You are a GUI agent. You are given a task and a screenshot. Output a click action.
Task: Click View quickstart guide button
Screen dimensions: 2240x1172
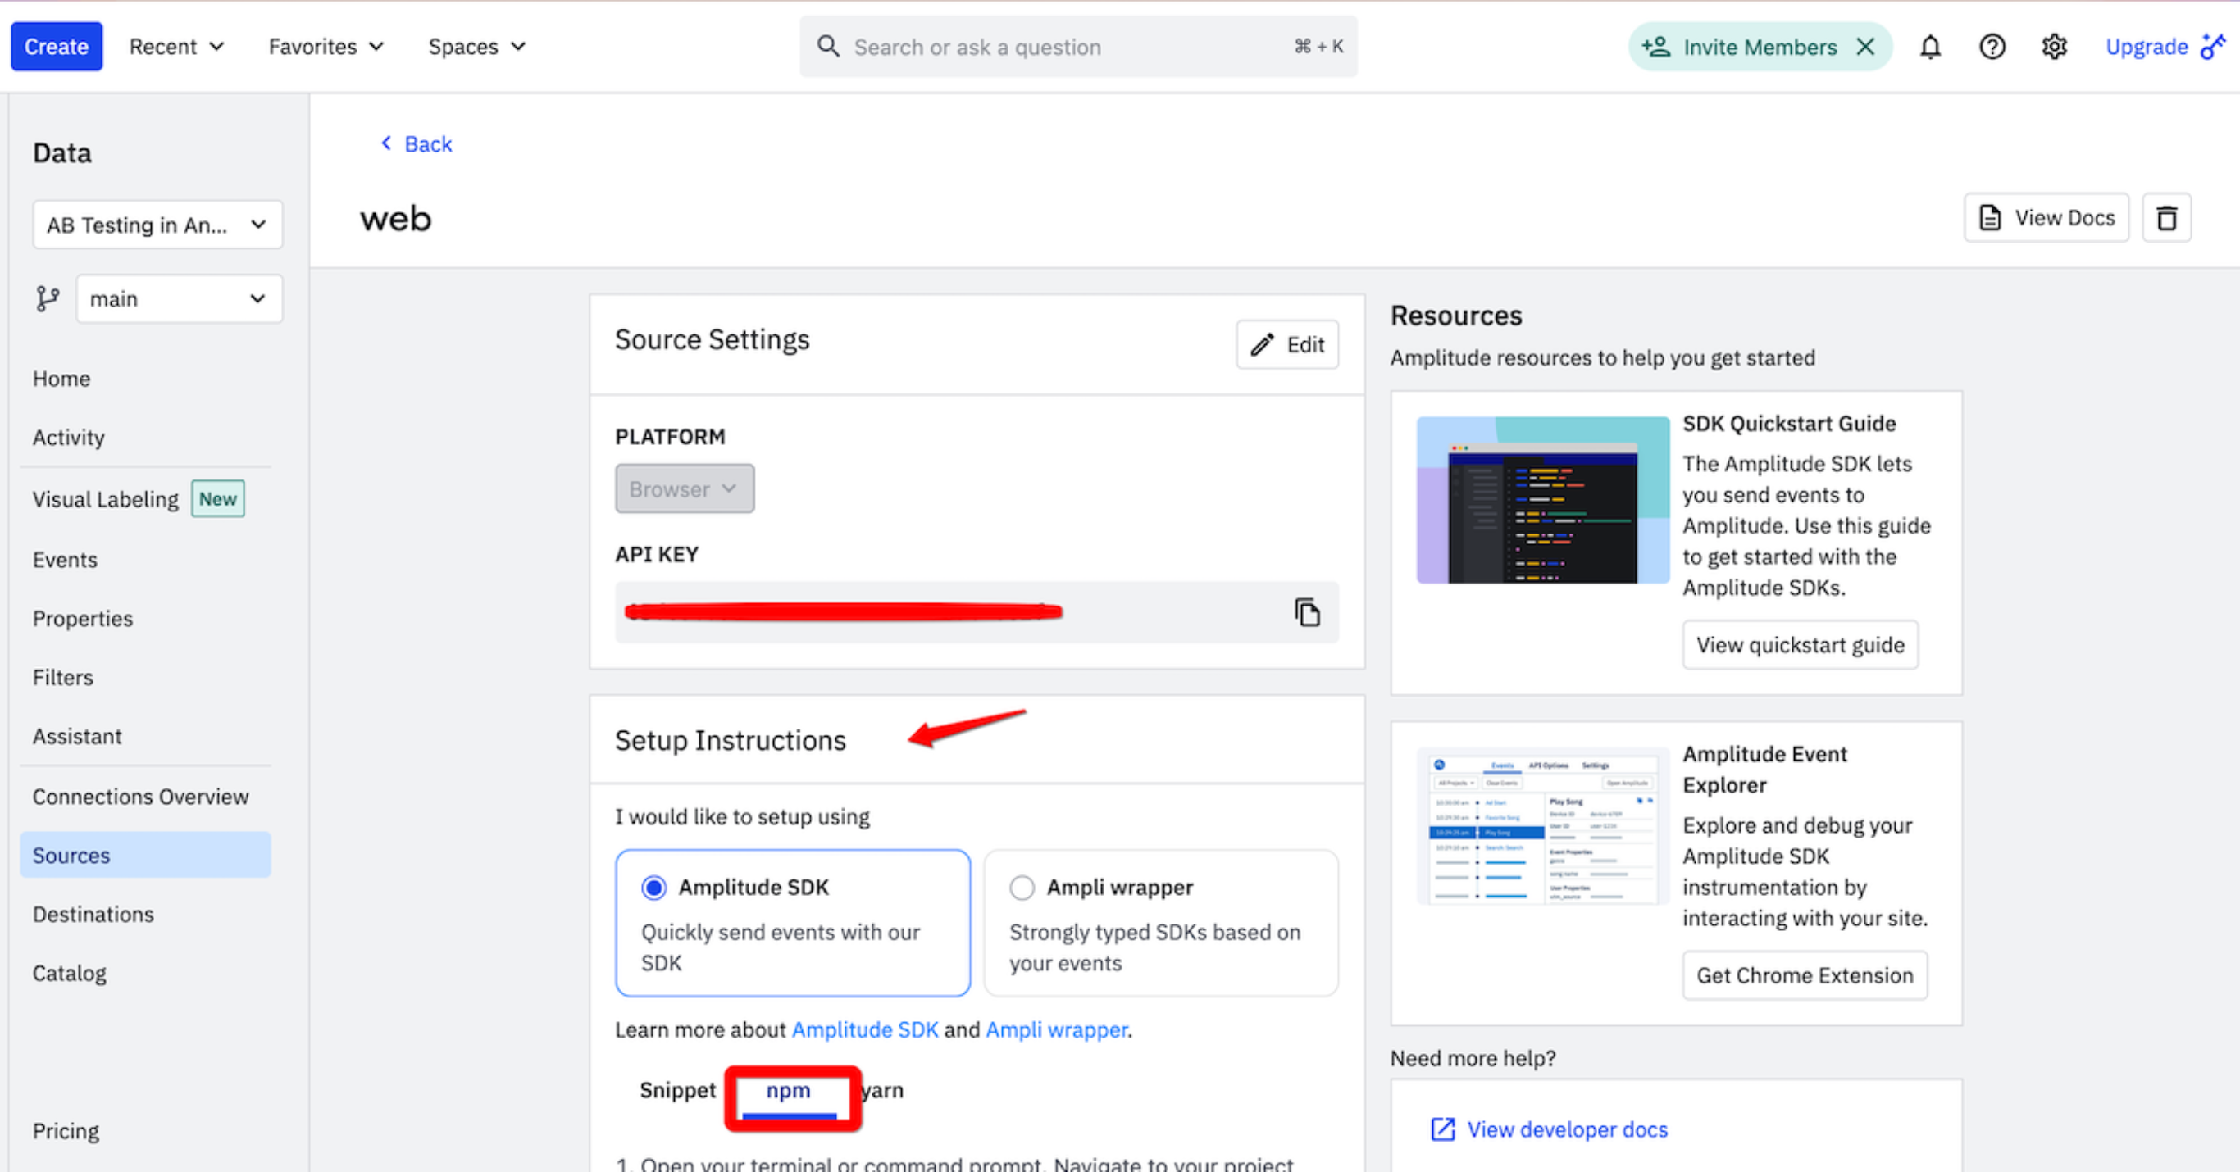(1799, 645)
